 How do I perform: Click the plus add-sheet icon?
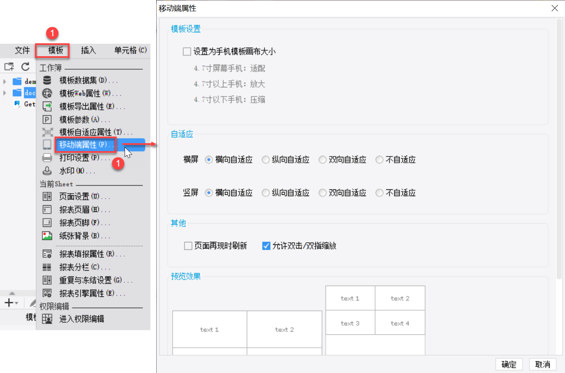[x=9, y=303]
